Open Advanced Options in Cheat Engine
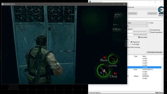This screenshot has height=94, width=167. pyautogui.click(x=94, y=93)
